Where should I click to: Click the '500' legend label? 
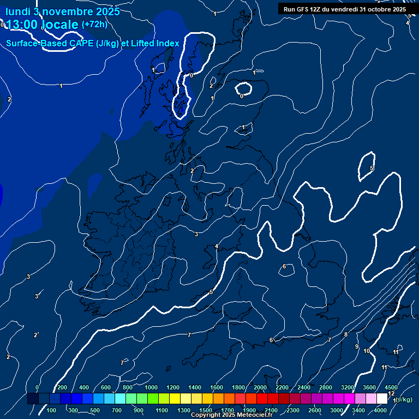(94, 410)
